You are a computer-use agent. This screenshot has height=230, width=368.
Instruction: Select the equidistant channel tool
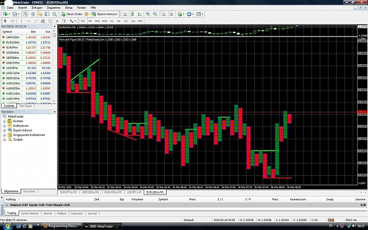pyautogui.click(x=43, y=21)
